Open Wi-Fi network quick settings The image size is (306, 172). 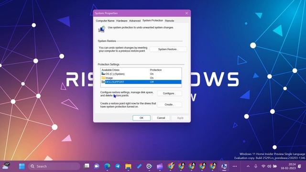coord(263,166)
